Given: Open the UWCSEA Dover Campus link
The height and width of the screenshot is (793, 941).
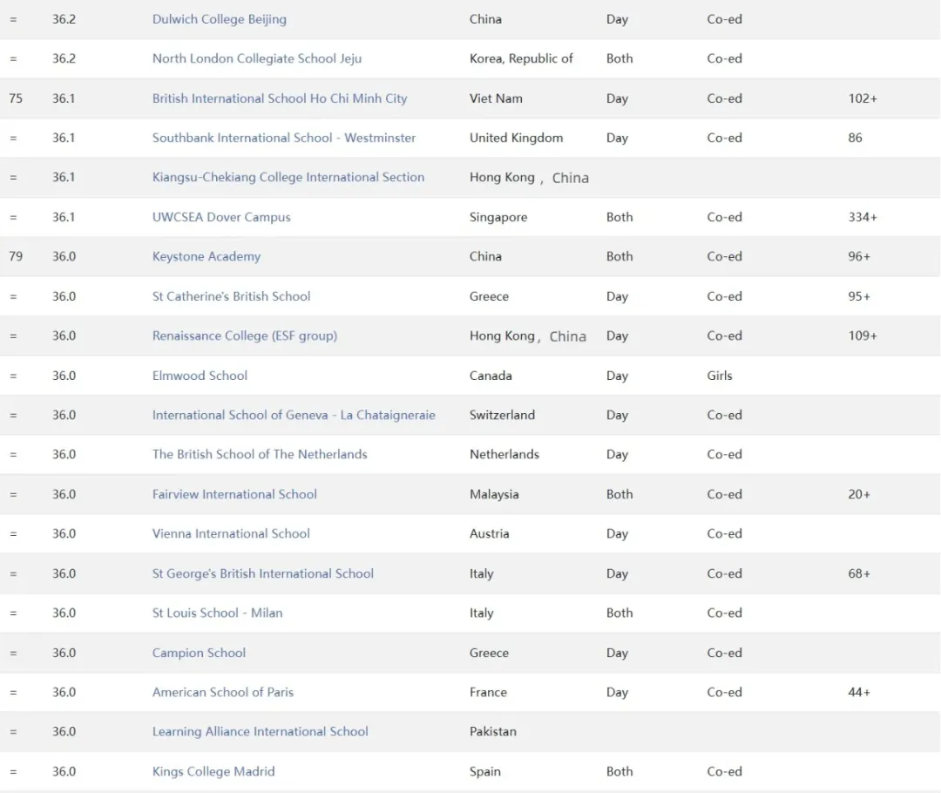Looking at the screenshot, I should pyautogui.click(x=221, y=217).
